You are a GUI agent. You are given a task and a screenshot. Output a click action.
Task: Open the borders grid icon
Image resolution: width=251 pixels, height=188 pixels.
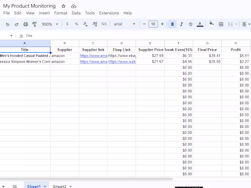221,24
